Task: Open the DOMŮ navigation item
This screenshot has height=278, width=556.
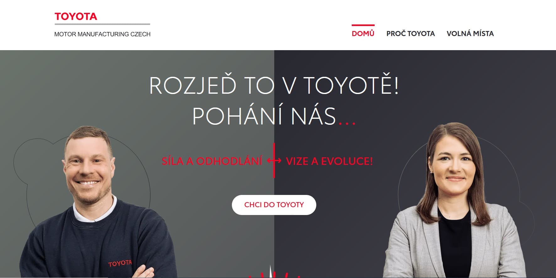Action: (363, 33)
